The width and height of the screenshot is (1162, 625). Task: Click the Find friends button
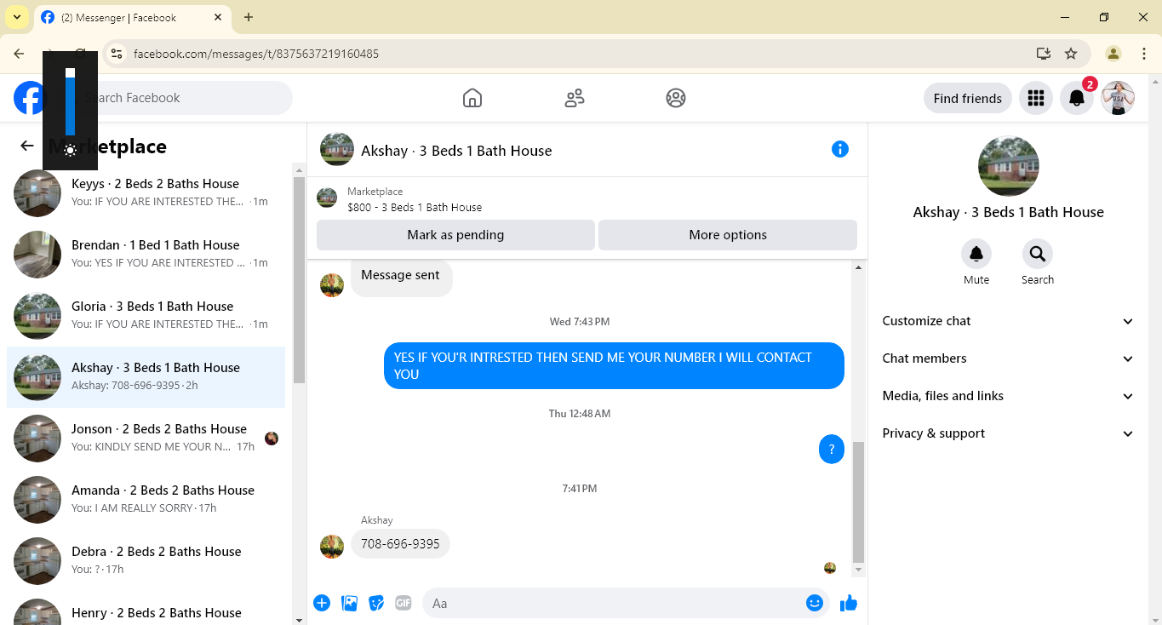968,98
